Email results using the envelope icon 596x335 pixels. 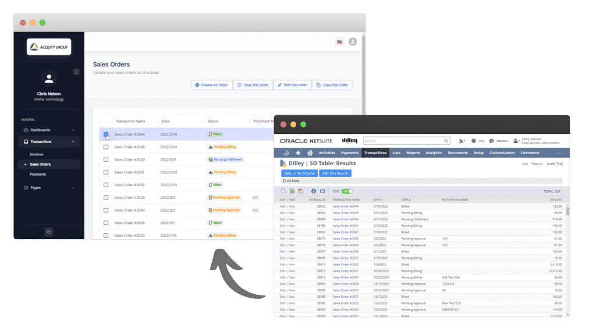pos(323,191)
